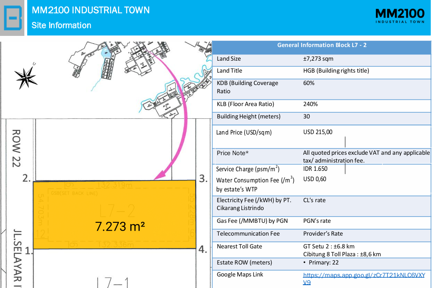Screen dimensions: 432x288
Task: Click the PGN's rate value
Action: (317, 221)
